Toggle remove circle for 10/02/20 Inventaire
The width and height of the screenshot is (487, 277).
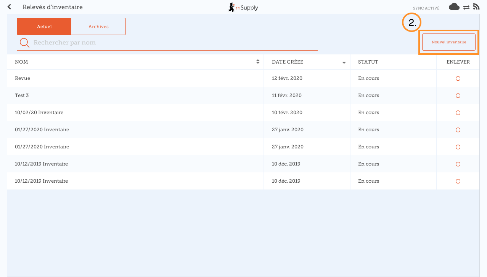point(458,113)
